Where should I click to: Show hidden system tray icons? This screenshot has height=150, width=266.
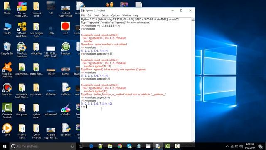click(227, 146)
